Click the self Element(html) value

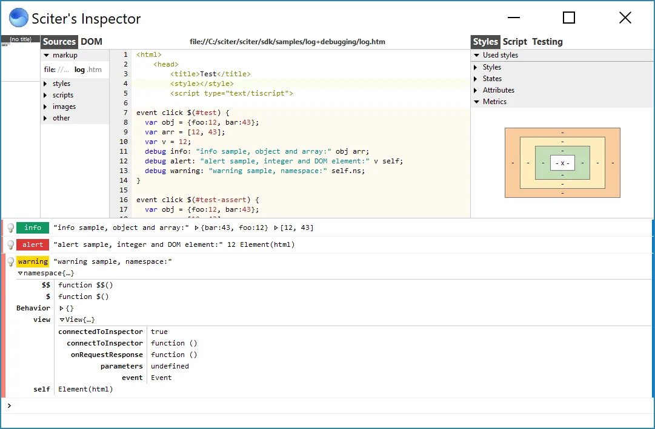[85, 389]
